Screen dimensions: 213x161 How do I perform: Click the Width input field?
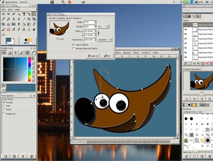(x=89, y=22)
